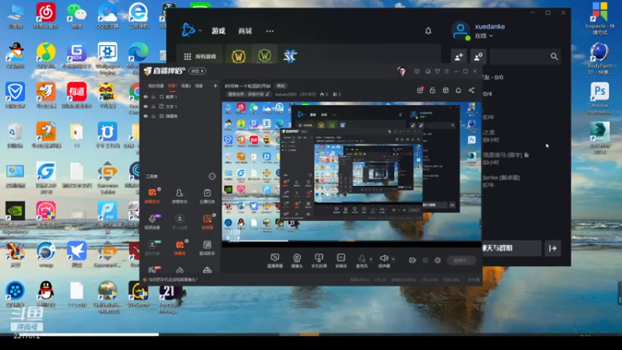Image resolution: width=622 pixels, height=350 pixels.
Task: Click the Battle.net notification bell
Action: pyautogui.click(x=428, y=31)
